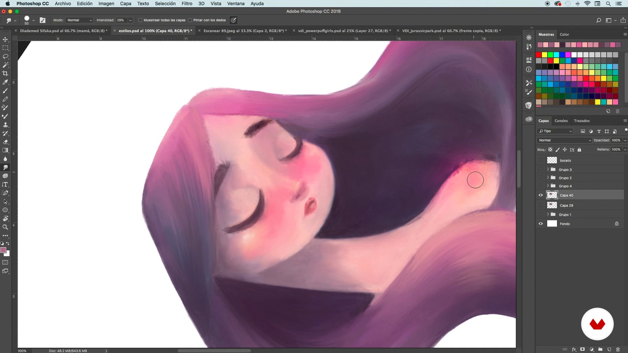Select the Crop tool
This screenshot has height=353, width=628.
[x=5, y=74]
